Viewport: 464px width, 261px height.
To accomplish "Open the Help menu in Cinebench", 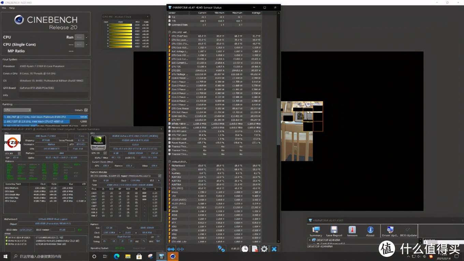I will coord(11,7).
